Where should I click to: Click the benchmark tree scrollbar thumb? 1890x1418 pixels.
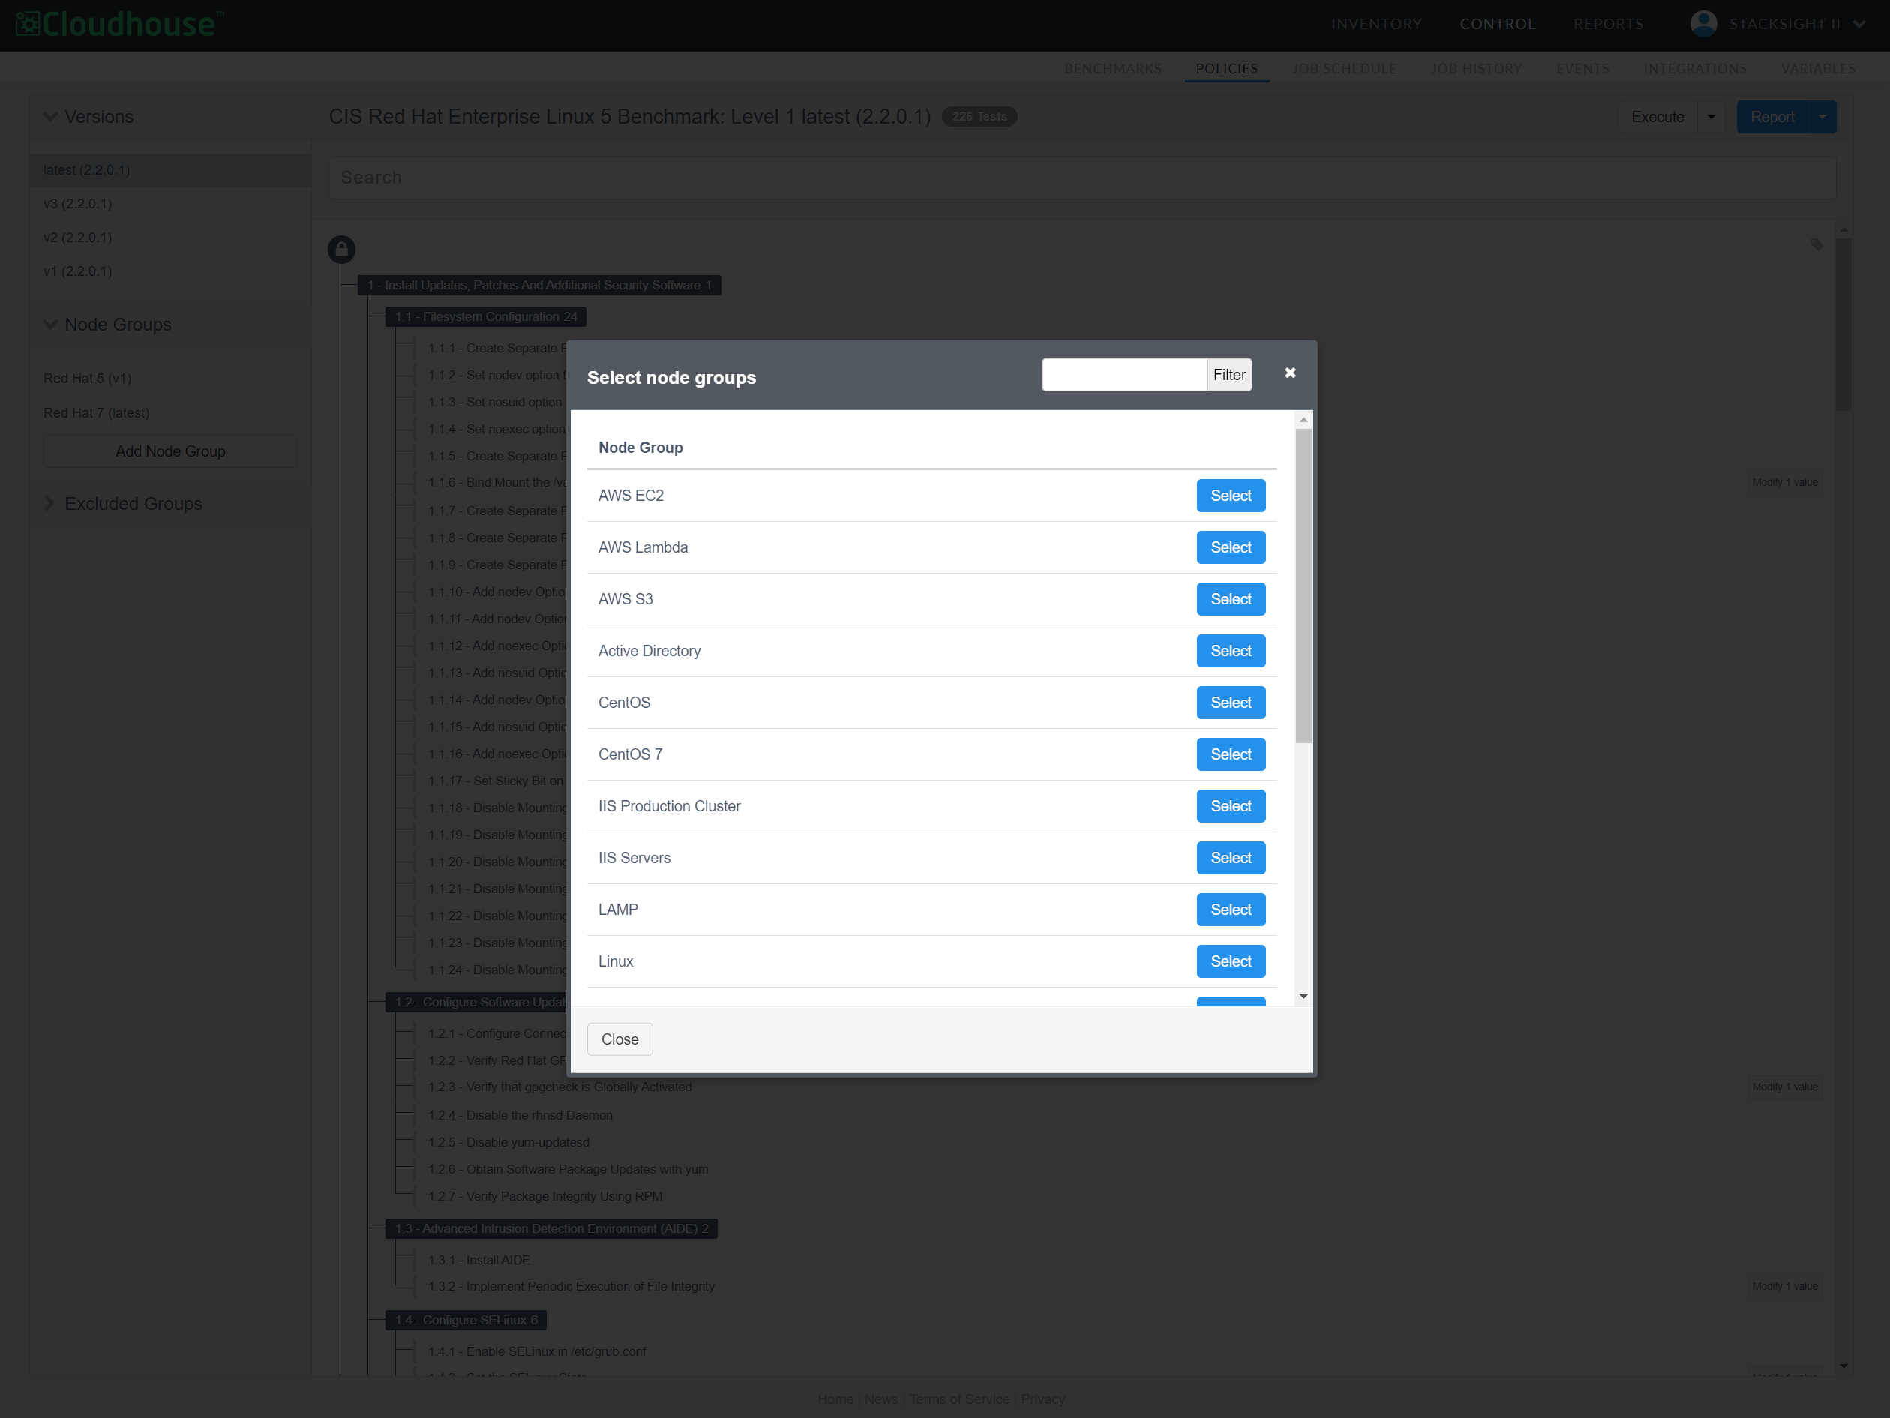coord(1843,325)
